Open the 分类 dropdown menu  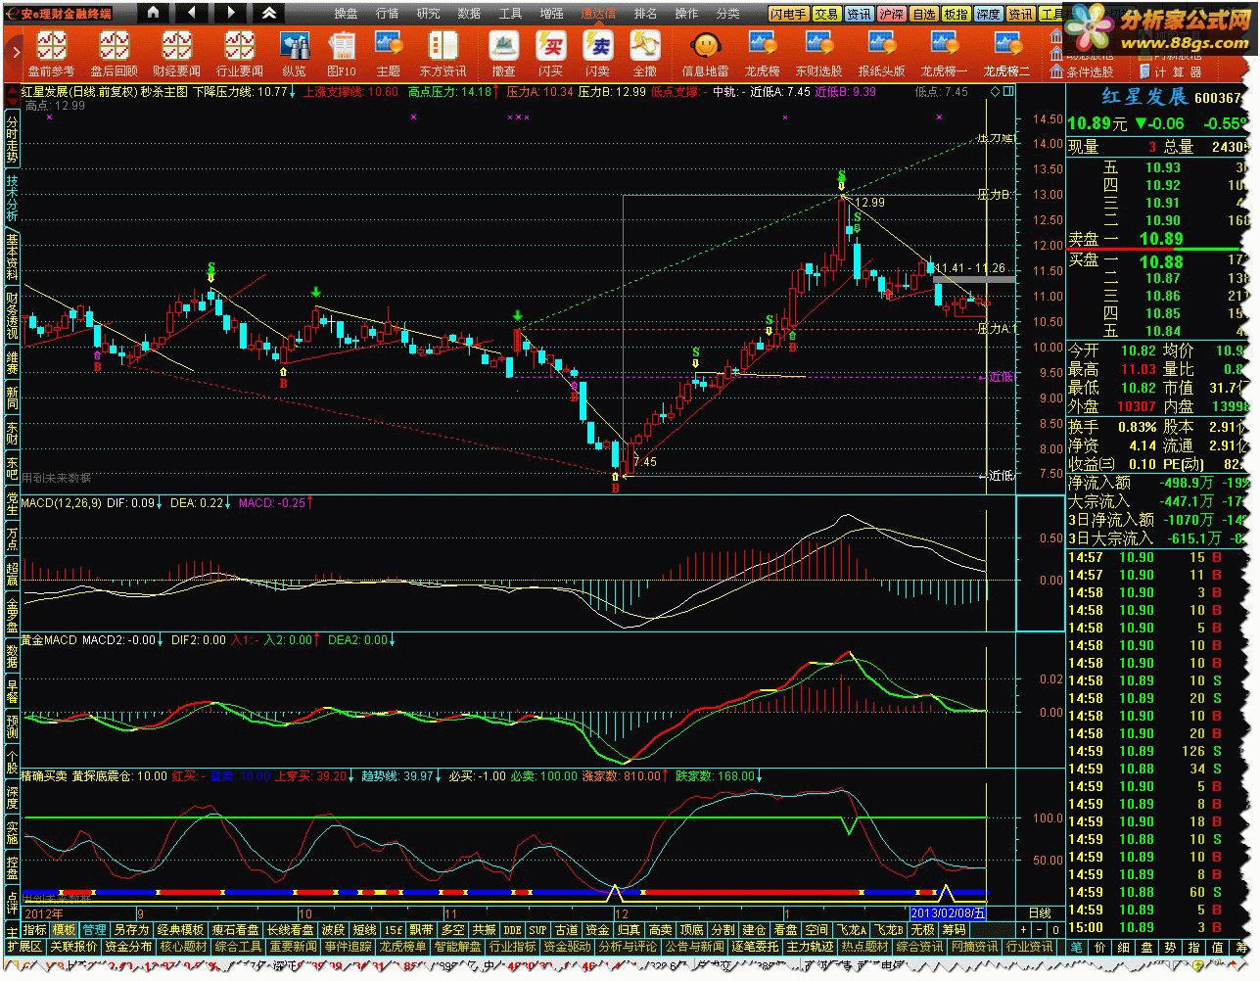tap(728, 14)
